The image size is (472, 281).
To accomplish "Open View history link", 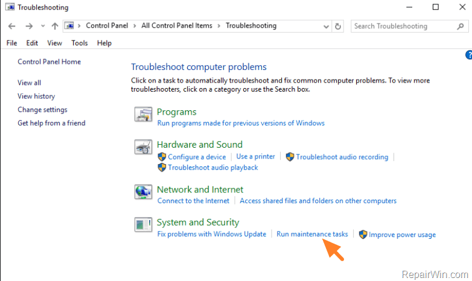I will coord(36,96).
